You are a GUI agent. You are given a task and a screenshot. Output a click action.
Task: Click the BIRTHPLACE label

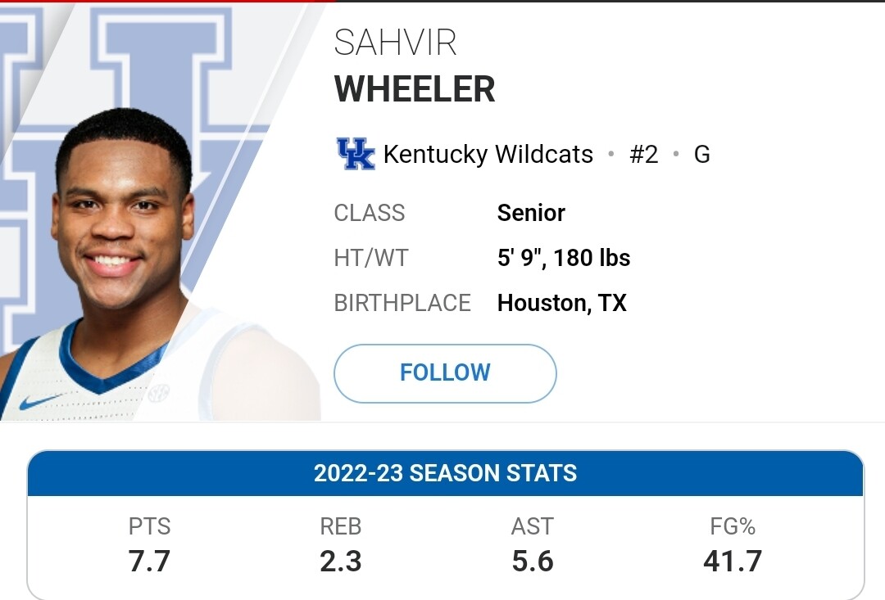point(402,303)
